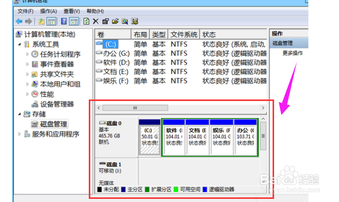Screen dimensions: 339x202
Task: Click the Up one level folder icon
Action: pos(41,21)
